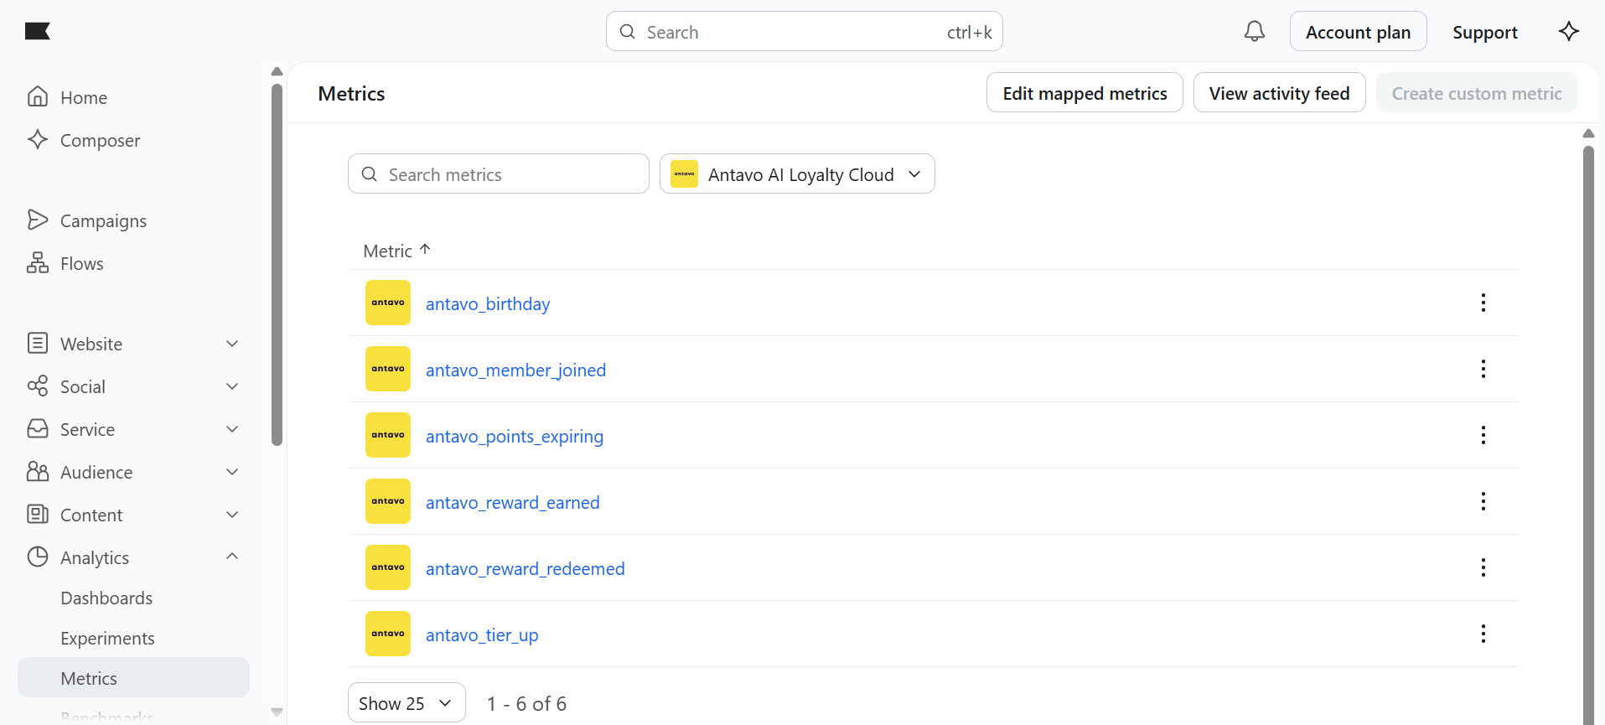Image resolution: width=1605 pixels, height=725 pixels.
Task: Open Campaigns in the sidebar
Action: coord(104,221)
